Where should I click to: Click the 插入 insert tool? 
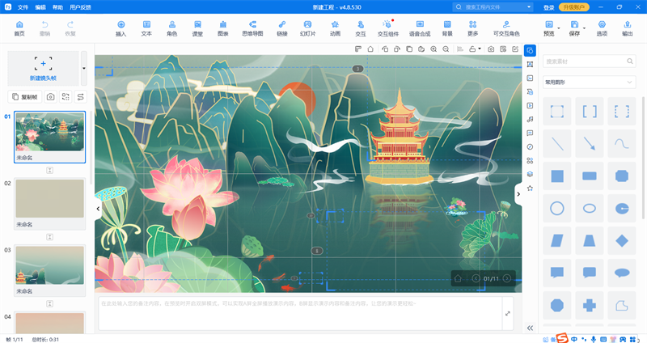click(121, 28)
